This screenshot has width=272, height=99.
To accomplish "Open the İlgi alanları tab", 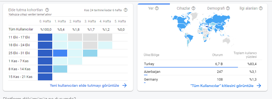I will [x=251, y=8].
